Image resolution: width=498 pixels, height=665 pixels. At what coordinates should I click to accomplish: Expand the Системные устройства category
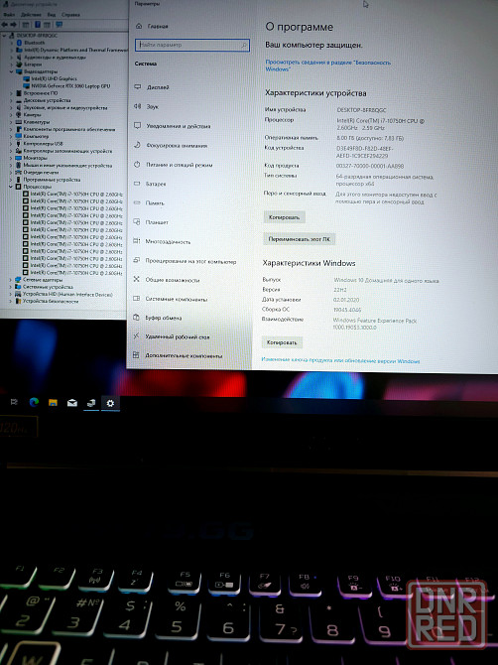point(12,287)
